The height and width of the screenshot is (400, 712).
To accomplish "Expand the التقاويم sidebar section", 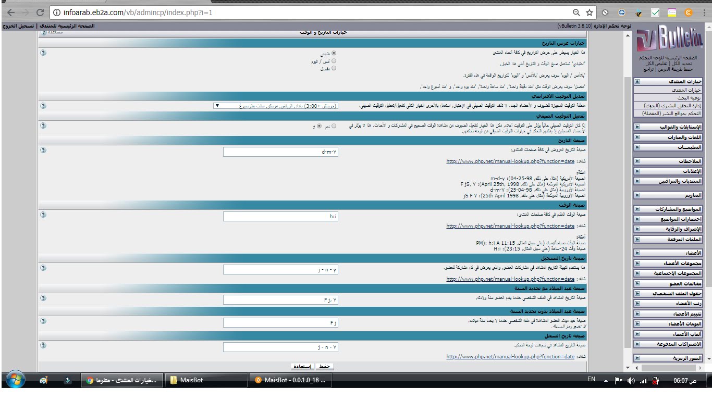I will (x=637, y=195).
